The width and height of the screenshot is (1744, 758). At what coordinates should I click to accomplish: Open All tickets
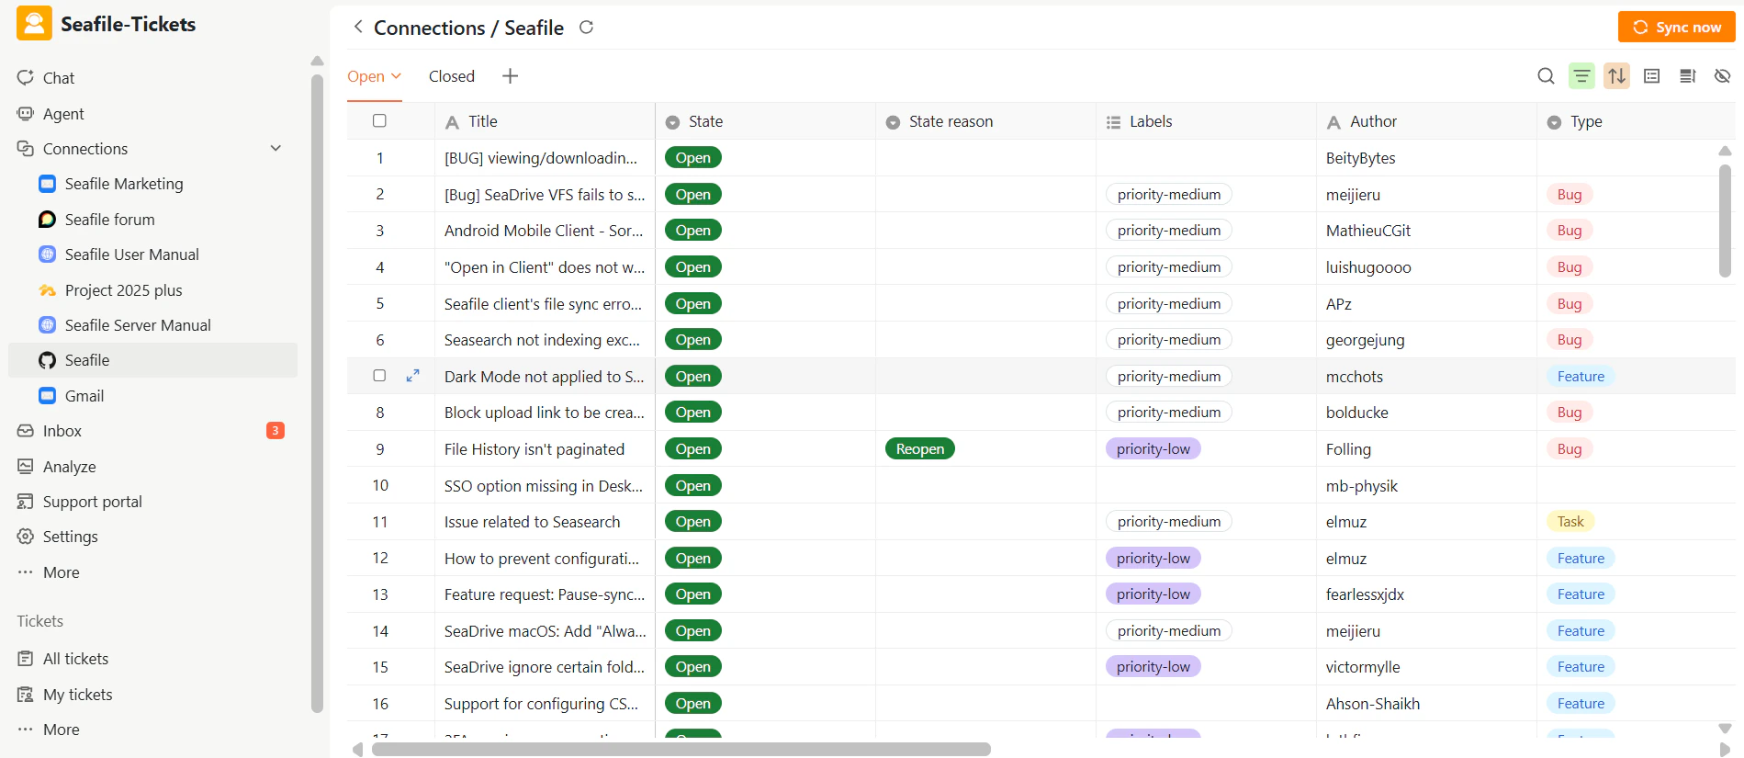75,659
